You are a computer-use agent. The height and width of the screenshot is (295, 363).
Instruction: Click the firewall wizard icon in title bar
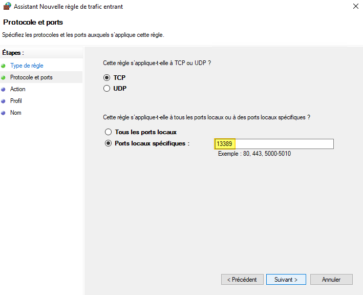[7, 7]
